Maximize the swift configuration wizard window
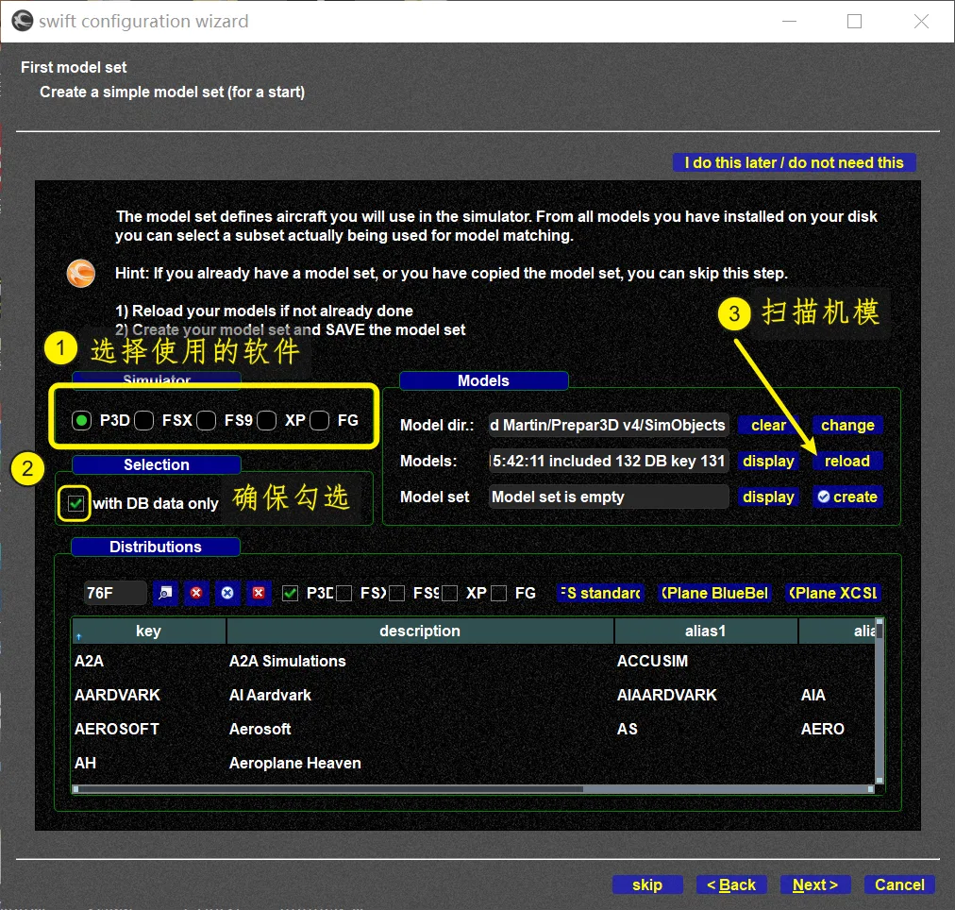 [855, 22]
